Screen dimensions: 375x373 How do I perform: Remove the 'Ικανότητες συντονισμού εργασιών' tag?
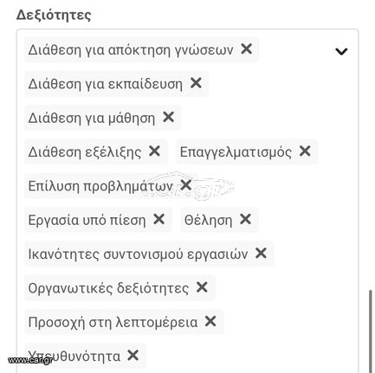261,254
